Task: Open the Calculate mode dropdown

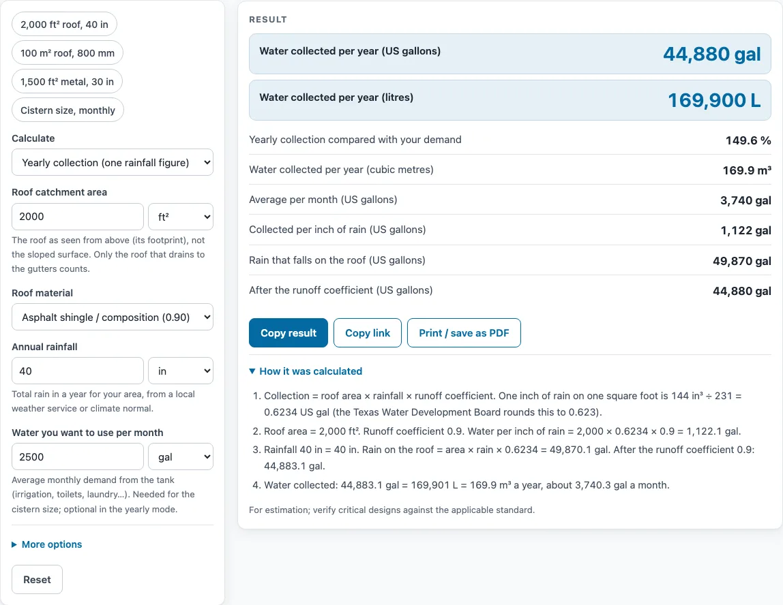Action: pyautogui.click(x=113, y=163)
